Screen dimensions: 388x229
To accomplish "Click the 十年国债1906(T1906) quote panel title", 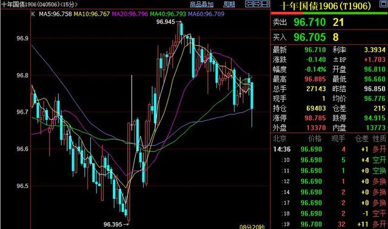I will pos(327,5).
